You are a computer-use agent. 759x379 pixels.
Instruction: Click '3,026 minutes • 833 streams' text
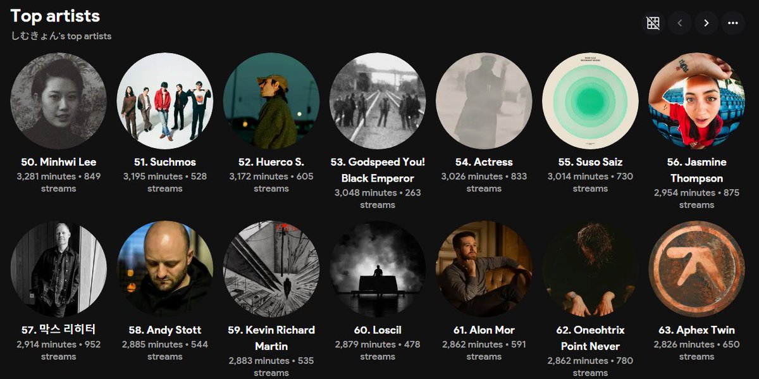[484, 182]
